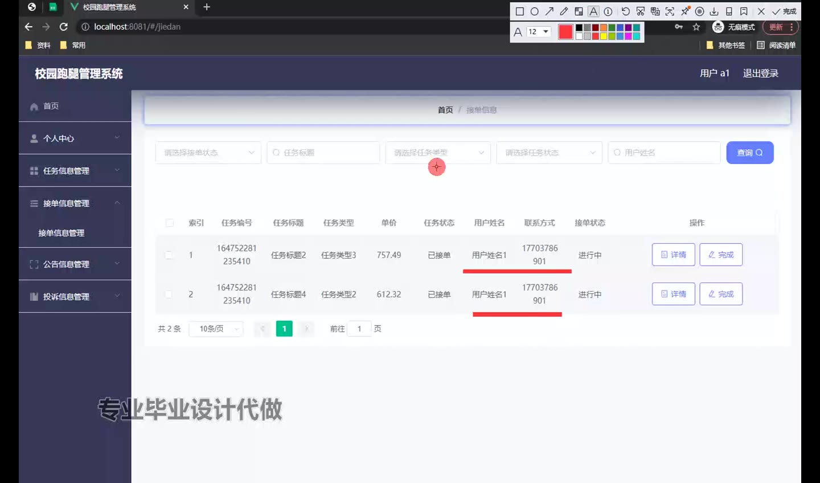
Task: Choose the yellow color swatch
Action: point(604,36)
